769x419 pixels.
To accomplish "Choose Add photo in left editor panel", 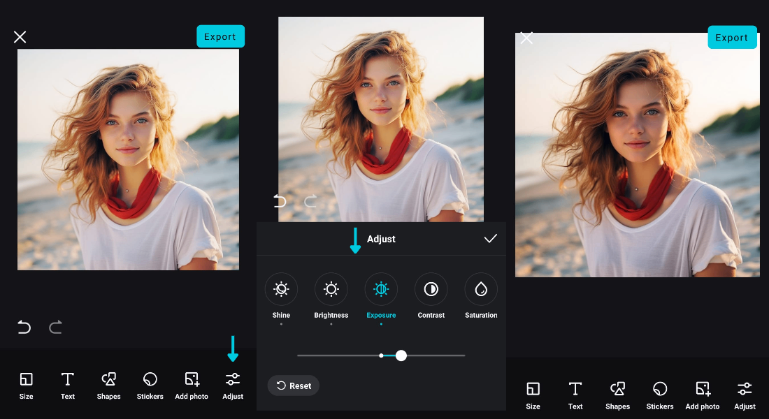I will pos(192,385).
